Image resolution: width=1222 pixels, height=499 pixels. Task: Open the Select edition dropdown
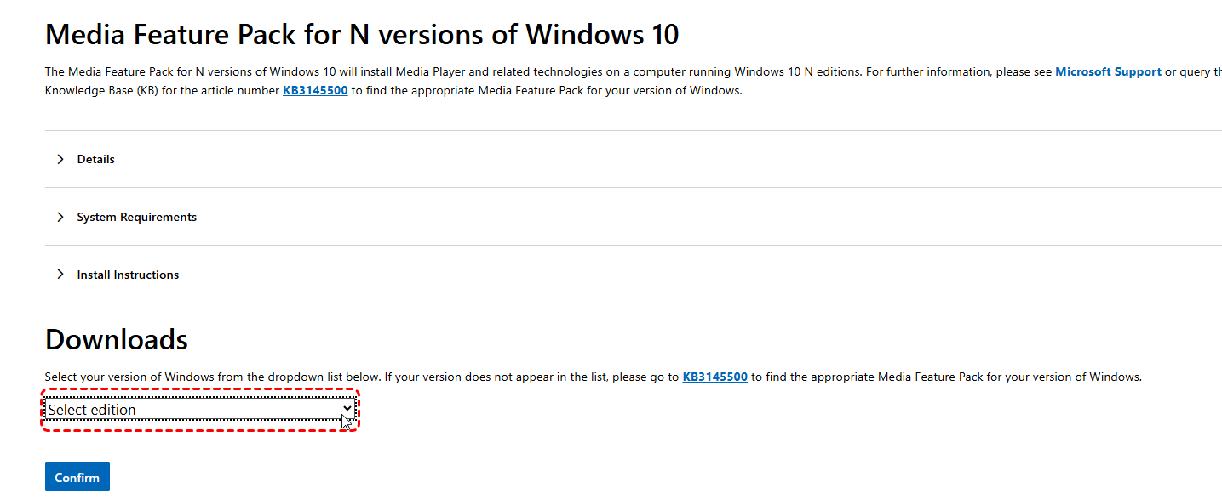tap(199, 410)
